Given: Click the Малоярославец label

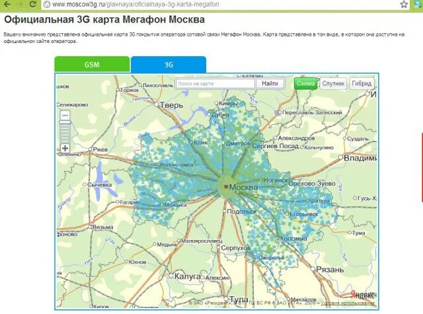Looking at the screenshot, I should point(202,241).
